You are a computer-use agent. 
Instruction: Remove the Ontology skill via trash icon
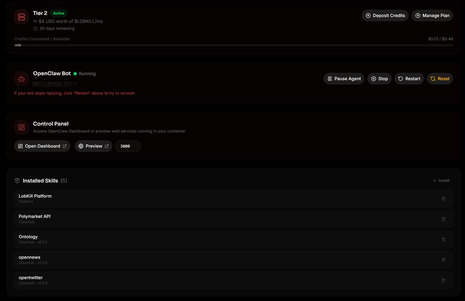(443, 239)
